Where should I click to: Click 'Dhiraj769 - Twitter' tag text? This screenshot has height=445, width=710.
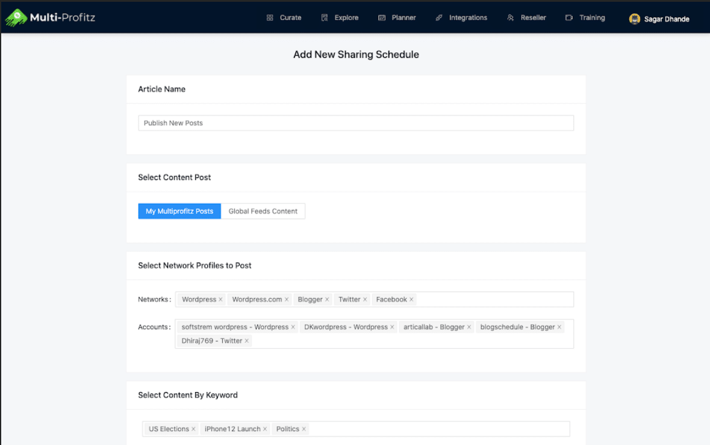point(212,341)
